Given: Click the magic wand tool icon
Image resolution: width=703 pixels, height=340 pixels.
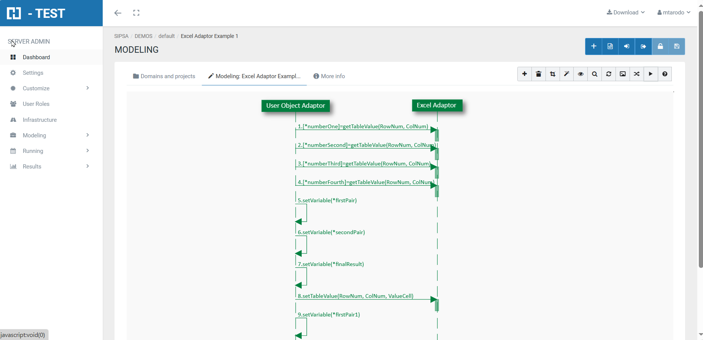Looking at the screenshot, I should coord(566,74).
